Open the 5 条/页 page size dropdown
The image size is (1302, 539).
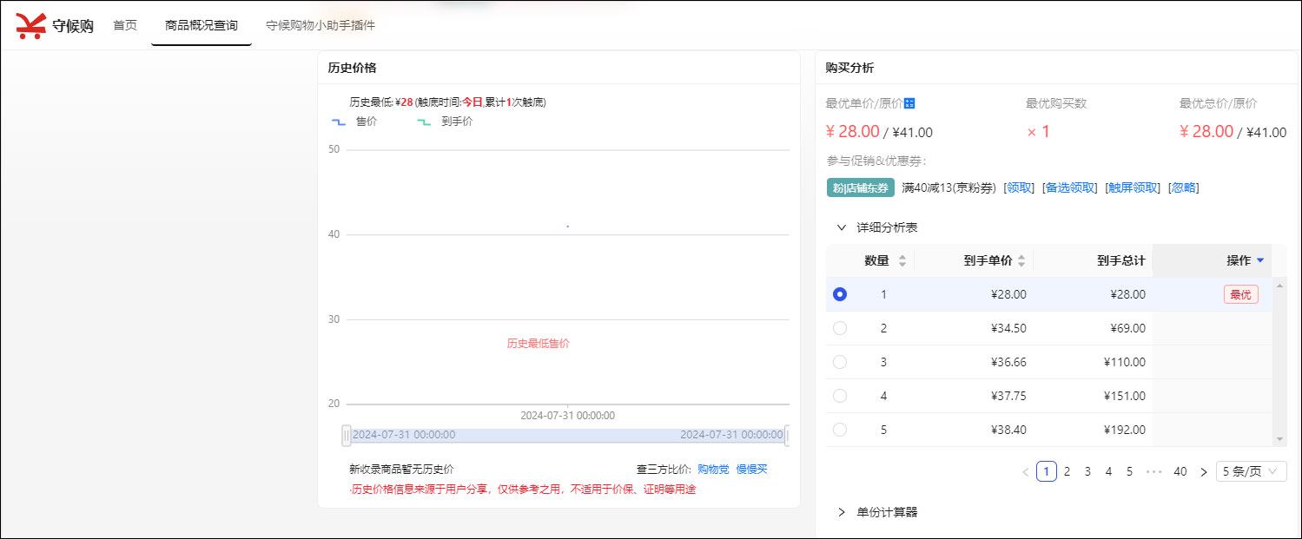tap(1251, 471)
